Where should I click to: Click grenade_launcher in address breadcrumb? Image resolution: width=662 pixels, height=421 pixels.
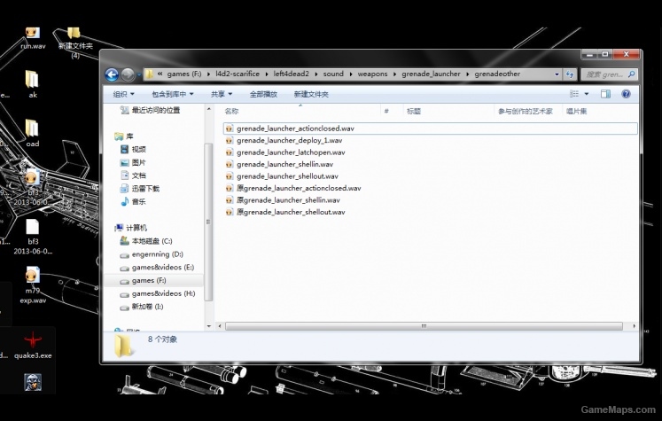pos(431,74)
